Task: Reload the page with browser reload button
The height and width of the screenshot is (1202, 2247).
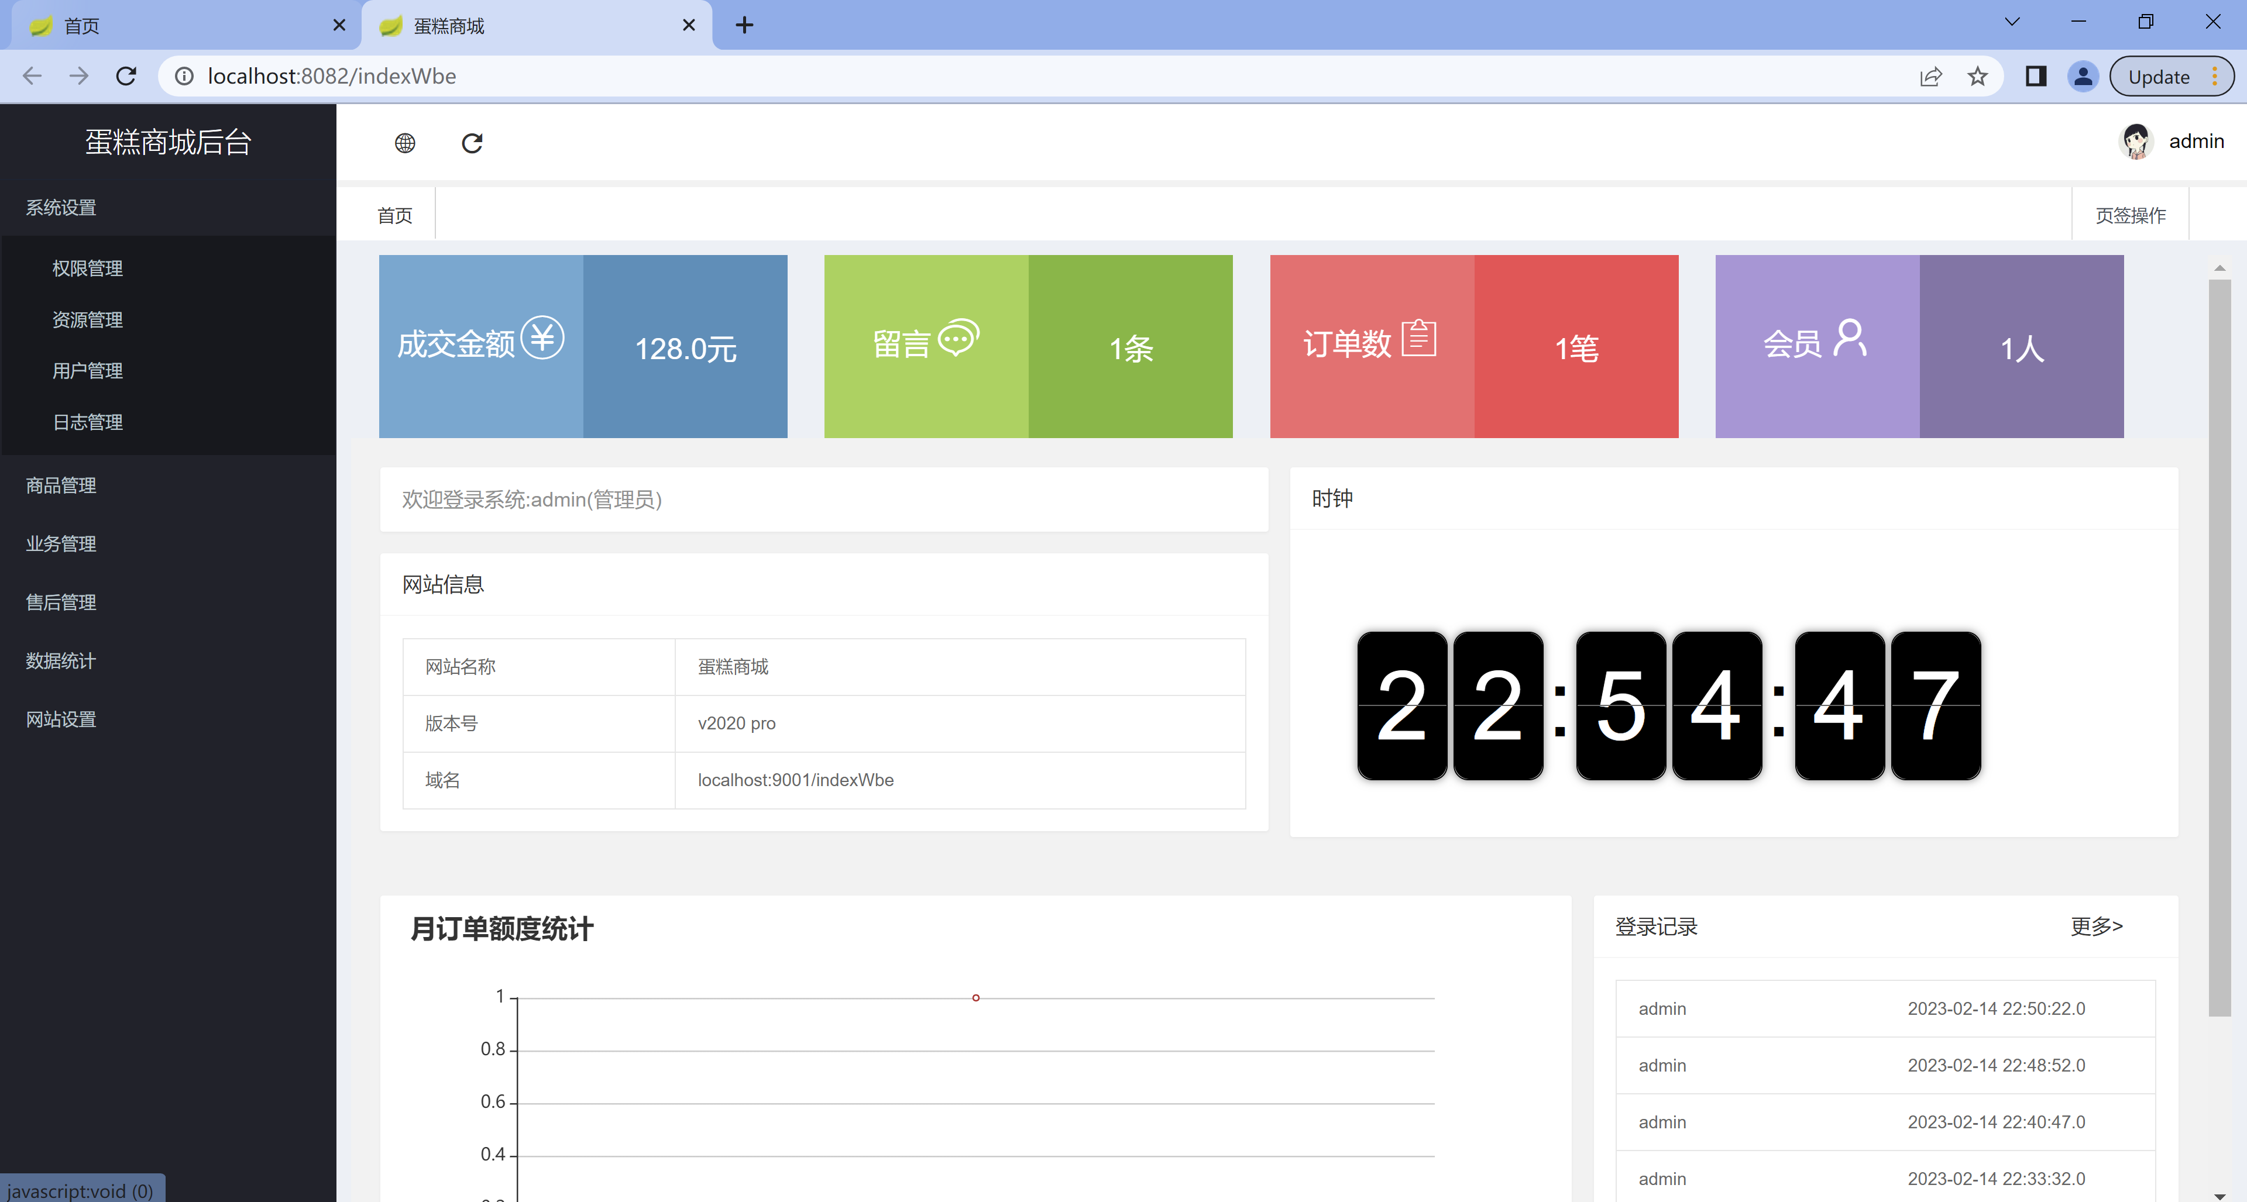Action: (x=126, y=77)
